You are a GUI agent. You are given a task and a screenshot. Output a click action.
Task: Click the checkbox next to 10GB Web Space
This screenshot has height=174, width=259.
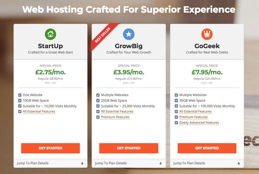point(20,101)
